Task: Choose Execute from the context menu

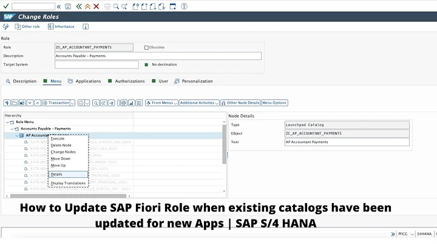Action: tap(58, 139)
